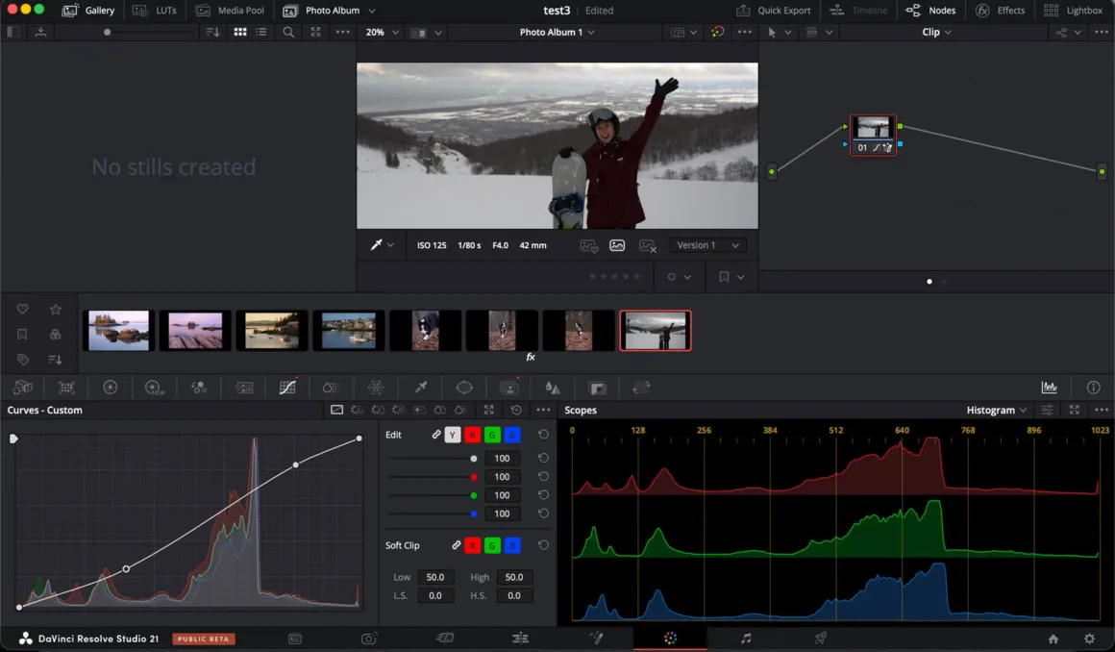1115x652 pixels.
Task: Open the Histogram scope type dropdown
Action: point(996,410)
